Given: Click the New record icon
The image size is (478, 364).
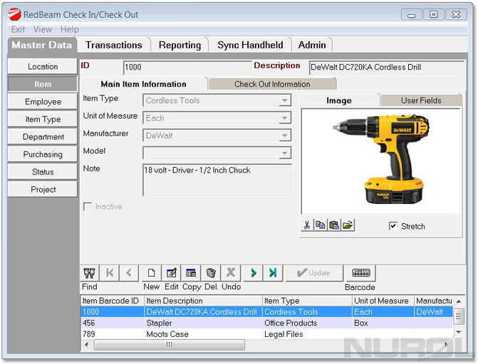Looking at the screenshot, I should pos(151,273).
